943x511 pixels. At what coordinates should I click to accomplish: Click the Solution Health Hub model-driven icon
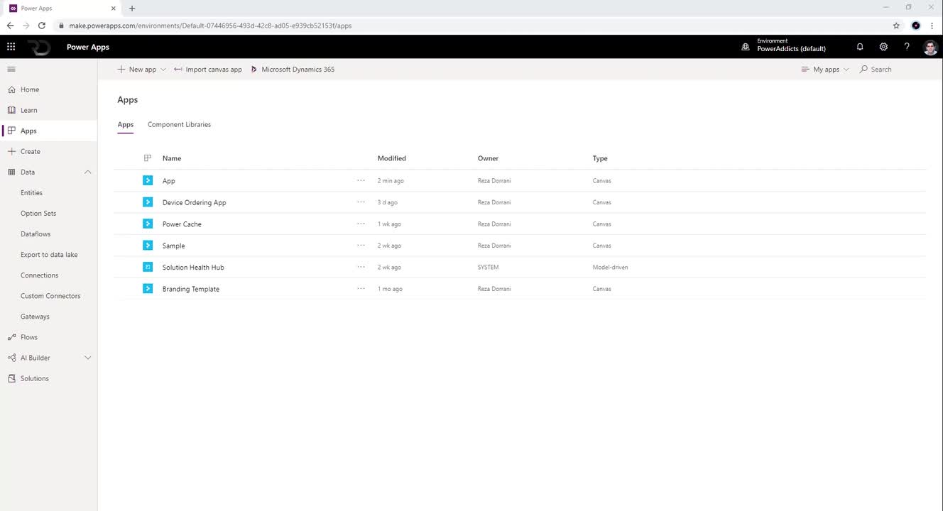(x=148, y=267)
